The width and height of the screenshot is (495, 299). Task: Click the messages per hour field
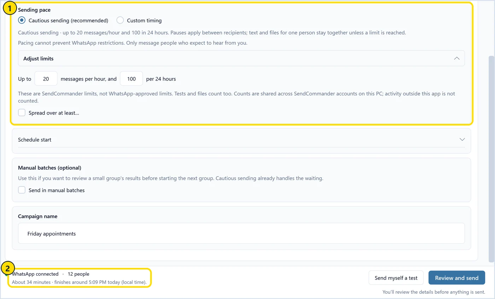coord(46,79)
